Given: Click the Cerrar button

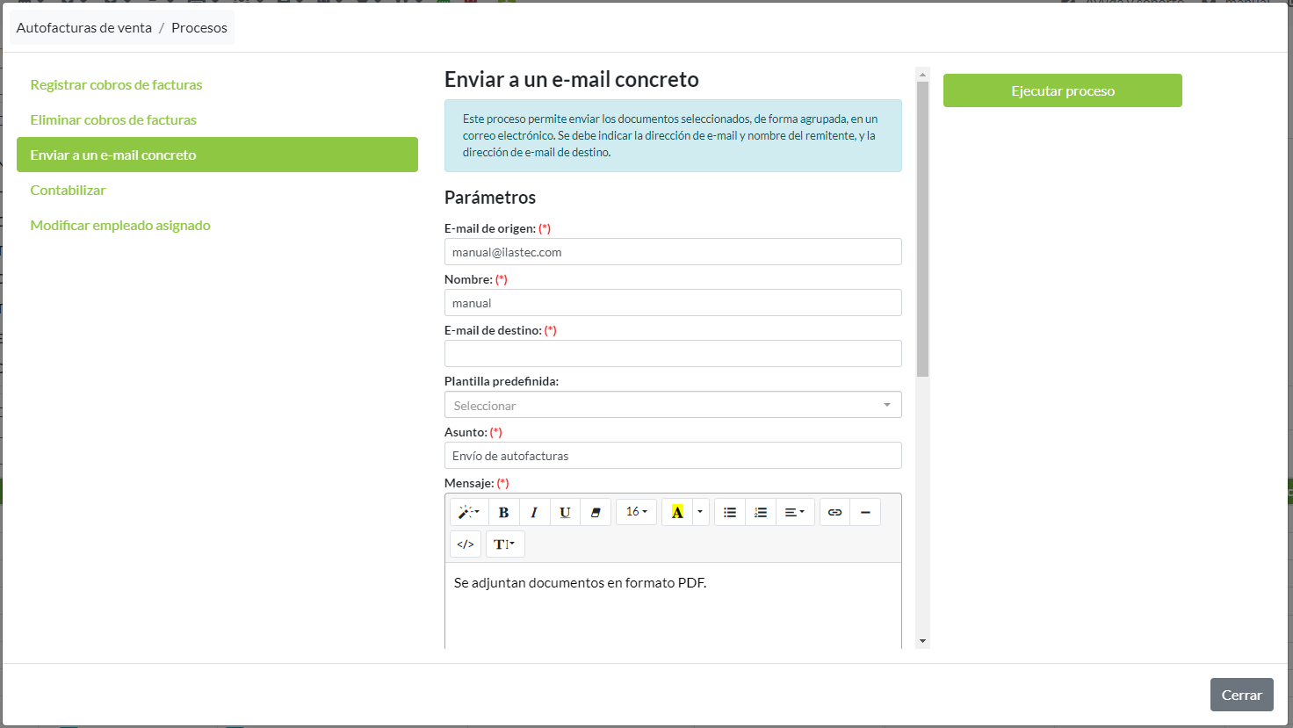Looking at the screenshot, I should point(1241,695).
